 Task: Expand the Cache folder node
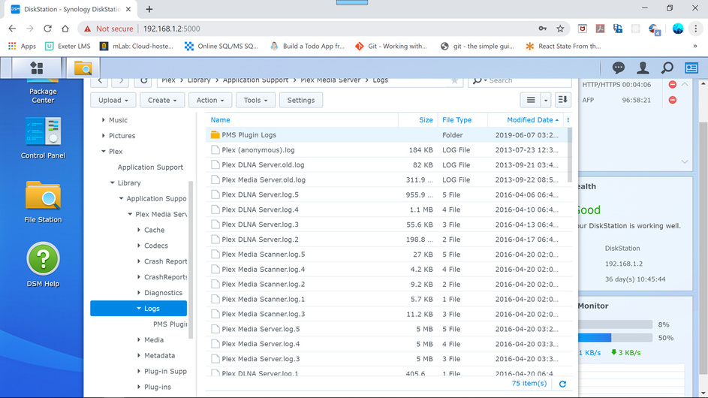[x=139, y=230]
